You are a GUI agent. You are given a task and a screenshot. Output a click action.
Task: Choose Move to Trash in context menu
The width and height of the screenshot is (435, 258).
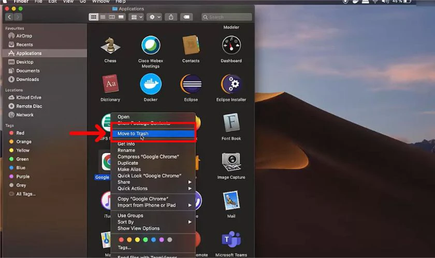[153, 134]
